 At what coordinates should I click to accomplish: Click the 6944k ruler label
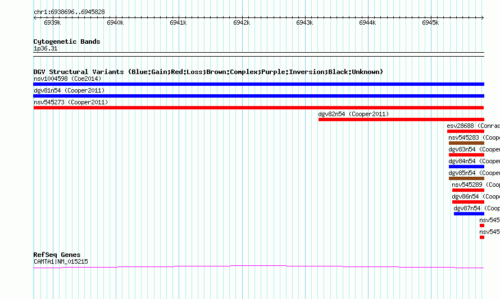[x=367, y=22]
